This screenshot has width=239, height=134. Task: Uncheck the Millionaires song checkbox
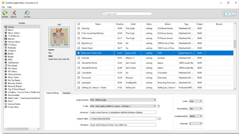coord(79,38)
